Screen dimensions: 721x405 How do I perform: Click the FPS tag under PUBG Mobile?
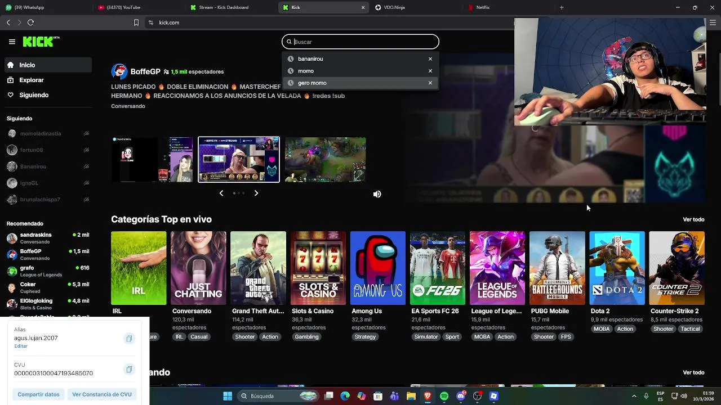point(566,337)
